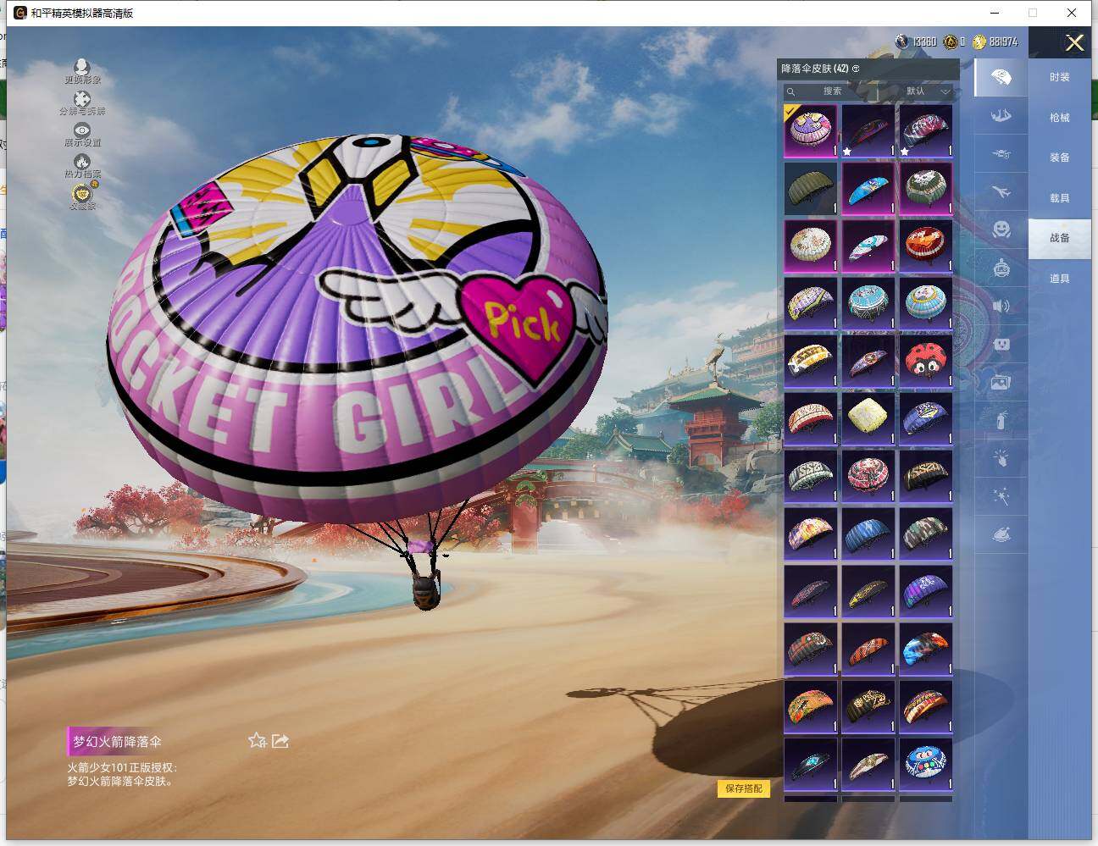Open 展示设置 eye display settings
This screenshot has height=846, width=1098.
tap(82, 132)
